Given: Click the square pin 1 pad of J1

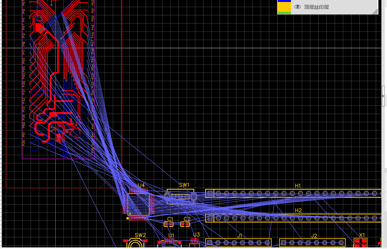Looking at the screenshot, I should pyautogui.click(x=210, y=243).
